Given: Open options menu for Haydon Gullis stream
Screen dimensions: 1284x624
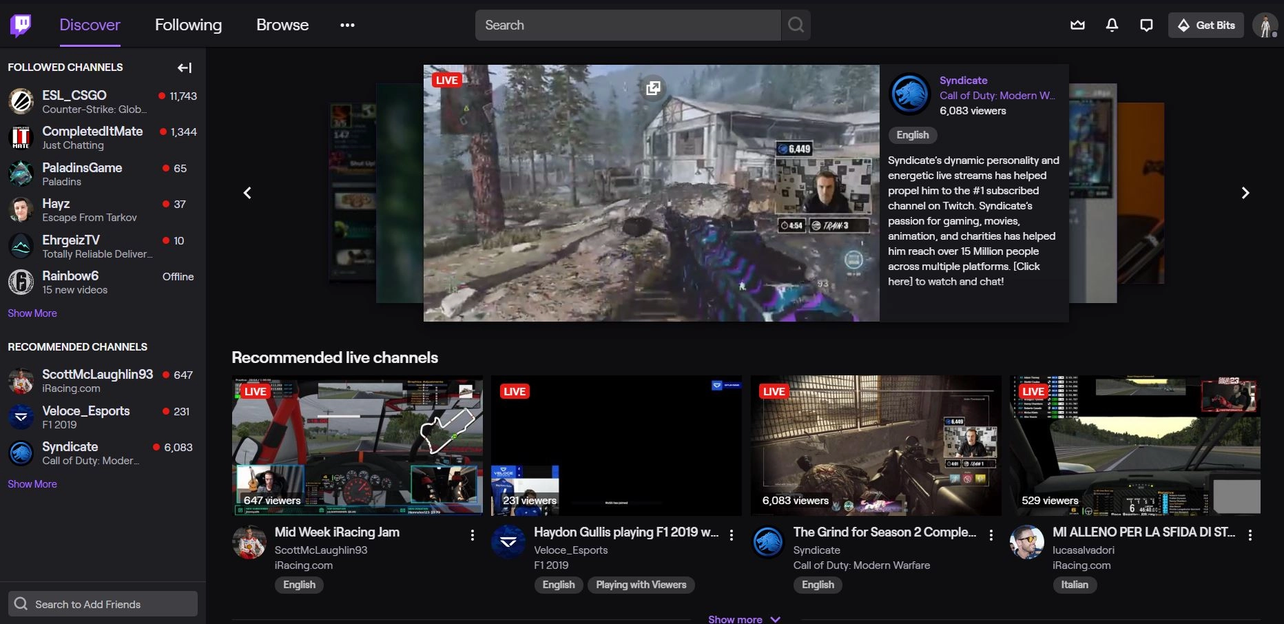Looking at the screenshot, I should click(732, 535).
